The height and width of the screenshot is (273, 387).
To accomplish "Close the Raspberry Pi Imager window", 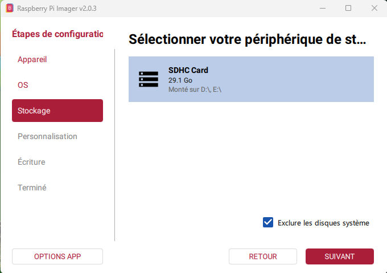I will [374, 8].
